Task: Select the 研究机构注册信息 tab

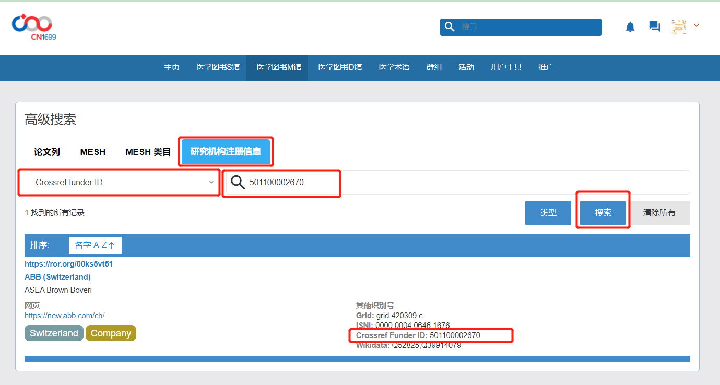Action: tap(226, 152)
